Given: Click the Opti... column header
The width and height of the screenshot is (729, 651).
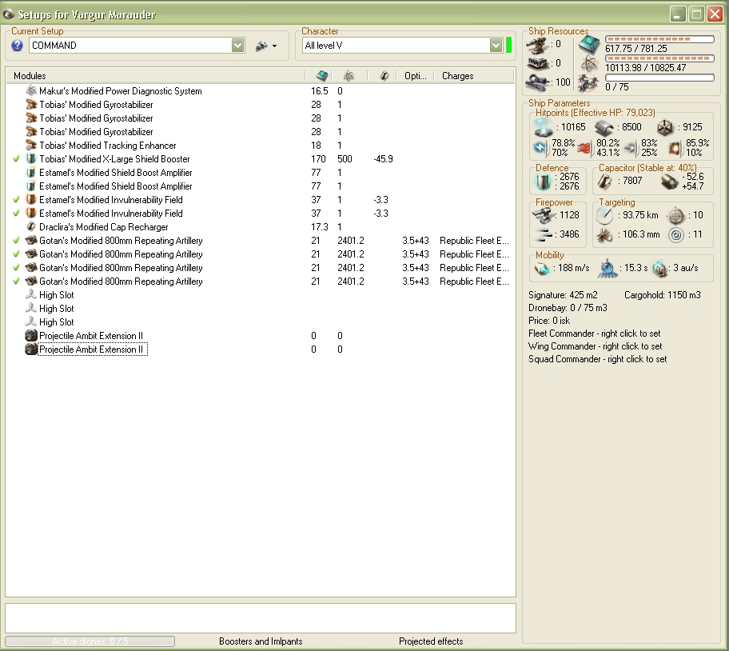Looking at the screenshot, I should pyautogui.click(x=415, y=76).
